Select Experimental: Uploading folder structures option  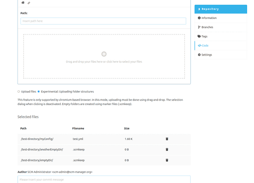point(39,92)
